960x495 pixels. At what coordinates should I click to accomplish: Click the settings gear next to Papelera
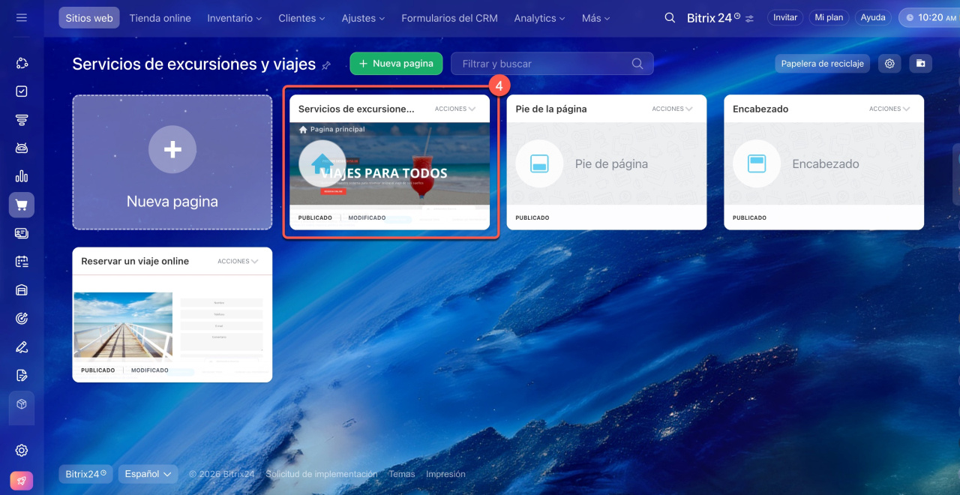(889, 64)
